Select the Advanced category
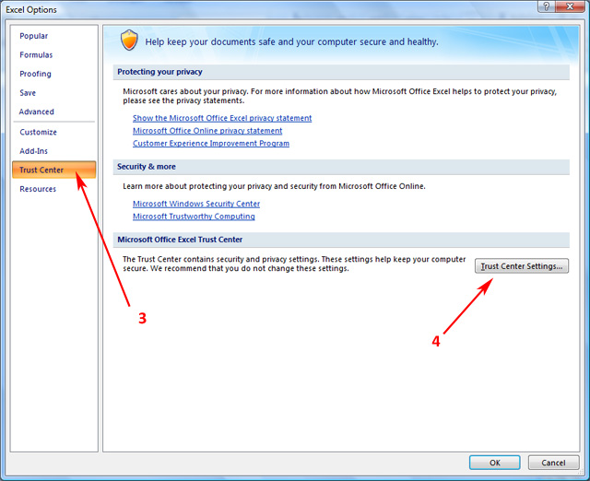 tap(37, 112)
